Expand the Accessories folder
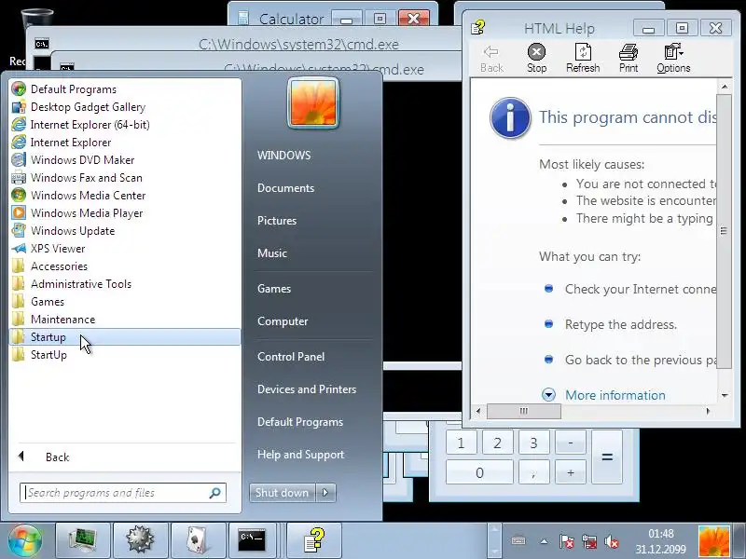Image resolution: width=746 pixels, height=559 pixels. [125, 266]
